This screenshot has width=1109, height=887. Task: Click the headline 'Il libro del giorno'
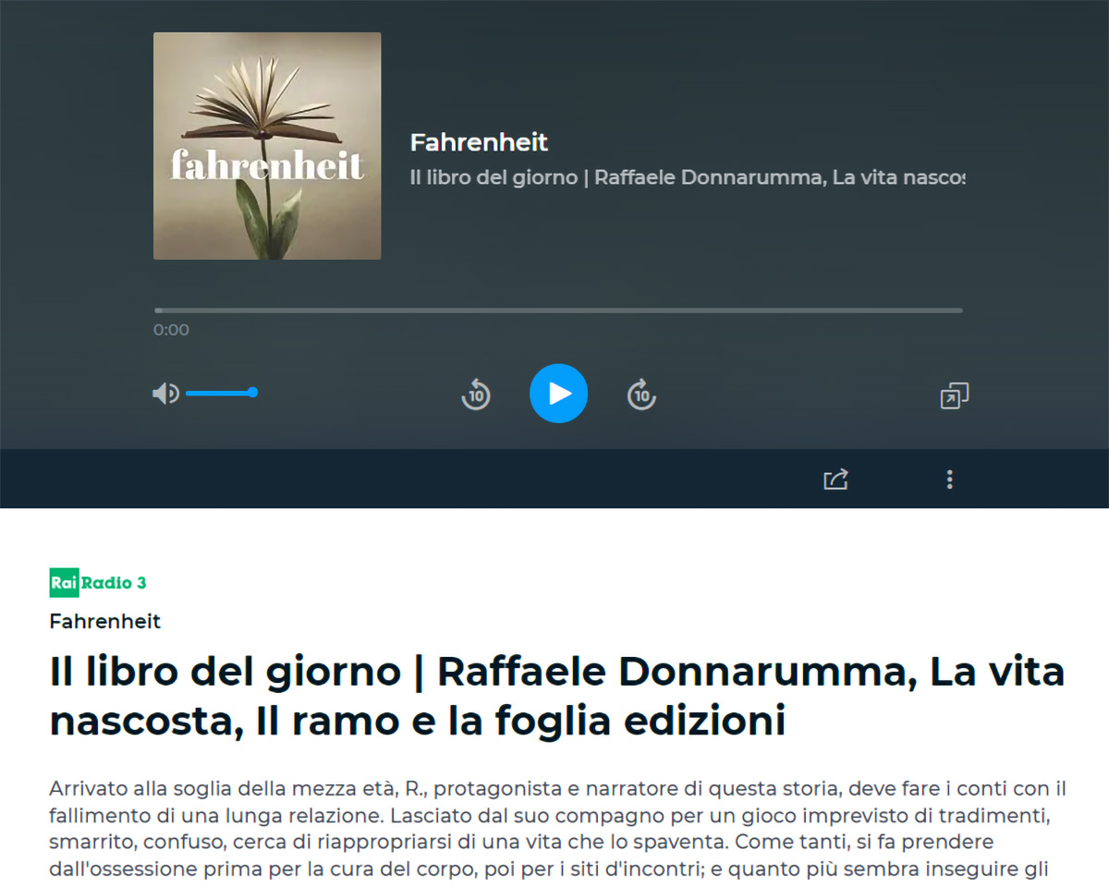coord(557,696)
